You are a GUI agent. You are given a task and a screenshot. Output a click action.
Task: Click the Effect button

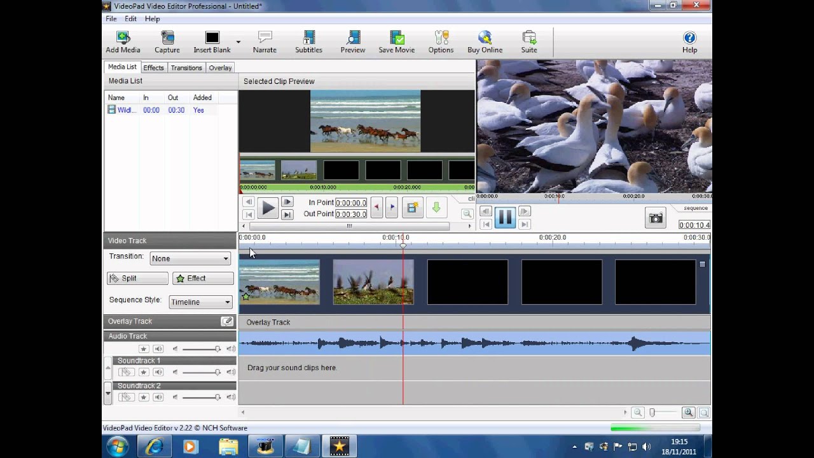click(x=203, y=278)
